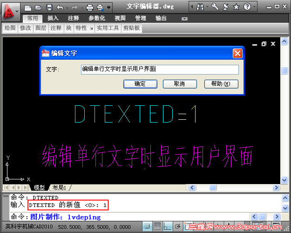Switch to the 布局1 layout tab

pos(60,188)
